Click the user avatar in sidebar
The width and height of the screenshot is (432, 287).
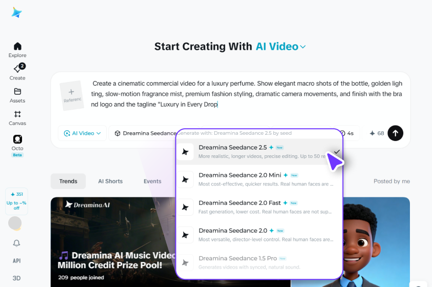point(15,223)
